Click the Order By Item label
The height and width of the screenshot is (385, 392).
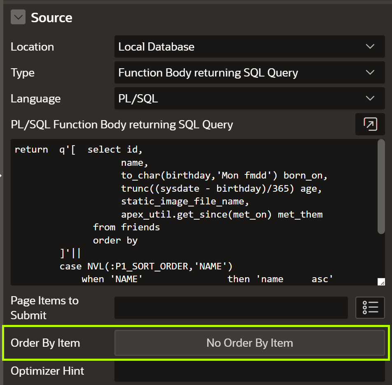(x=45, y=343)
